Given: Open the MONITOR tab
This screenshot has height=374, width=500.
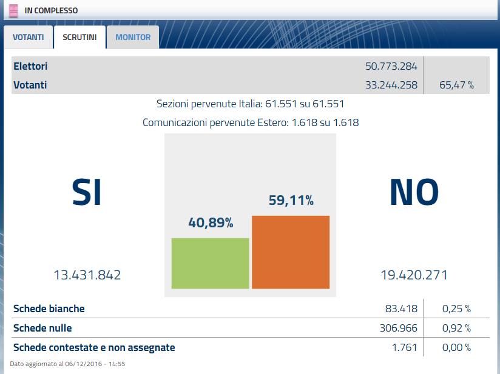Looking at the screenshot, I should tap(132, 37).
